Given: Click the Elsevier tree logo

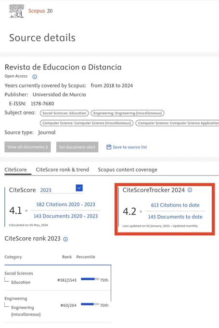Looking at the screenshot, I should [x=17, y=11].
